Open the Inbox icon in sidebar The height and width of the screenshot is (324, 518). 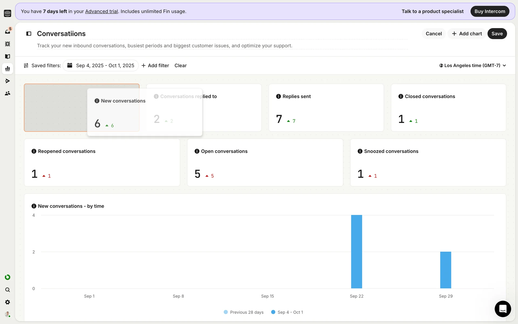pyautogui.click(x=8, y=32)
